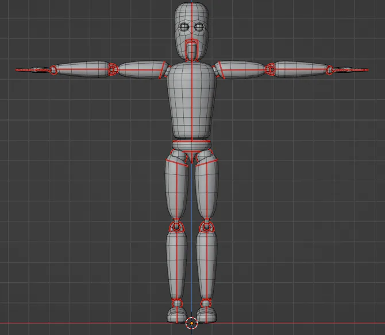The image size is (385, 335).
Task: Select the thigh on screen's right side
Action: [x=207, y=188]
